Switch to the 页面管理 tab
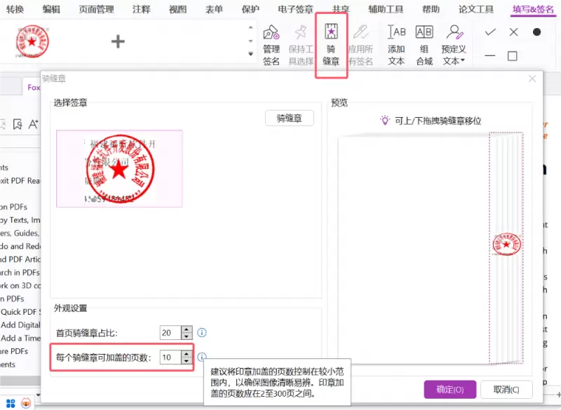 [96, 9]
